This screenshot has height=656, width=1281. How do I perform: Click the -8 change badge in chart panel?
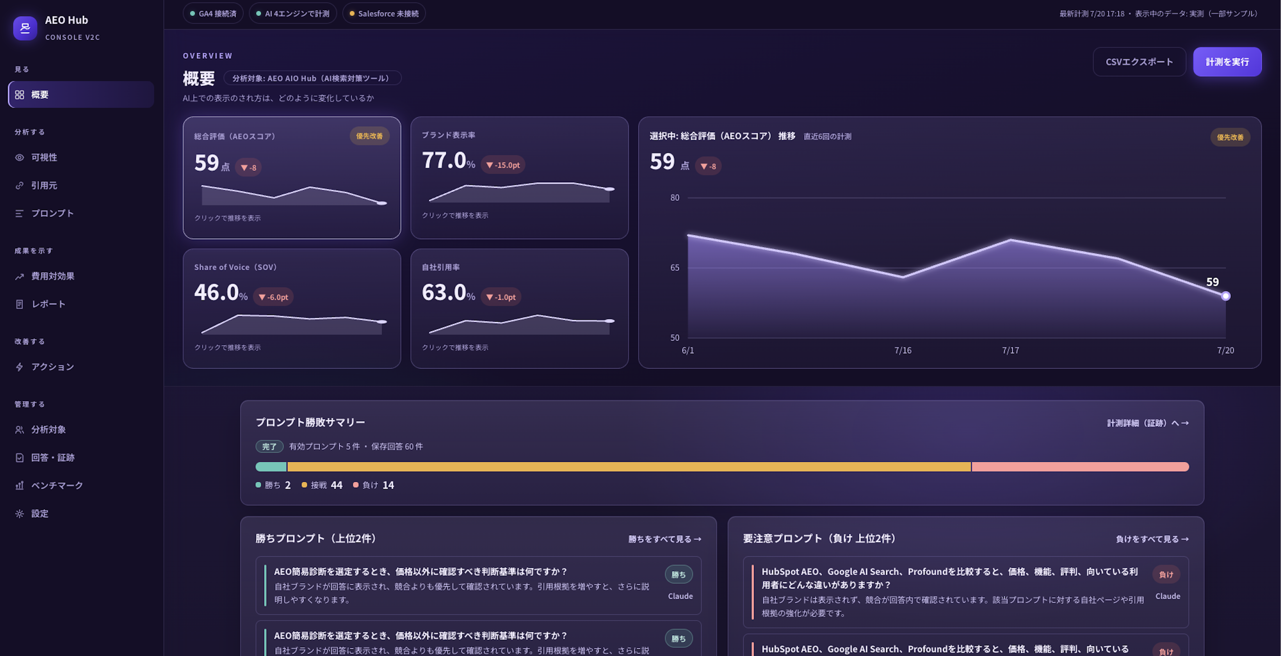coord(708,166)
